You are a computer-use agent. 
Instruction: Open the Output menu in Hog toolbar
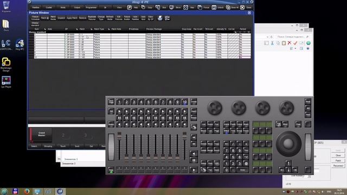[x=77, y=8]
